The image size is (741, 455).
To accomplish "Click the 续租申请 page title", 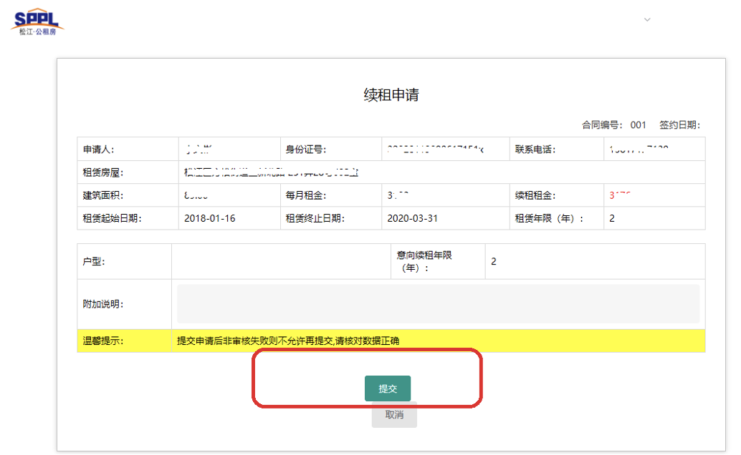I will [391, 95].
